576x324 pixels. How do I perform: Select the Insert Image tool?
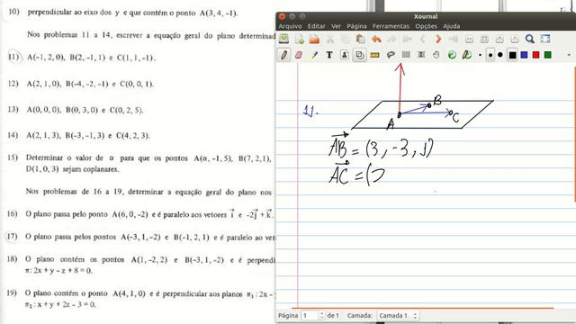344,55
